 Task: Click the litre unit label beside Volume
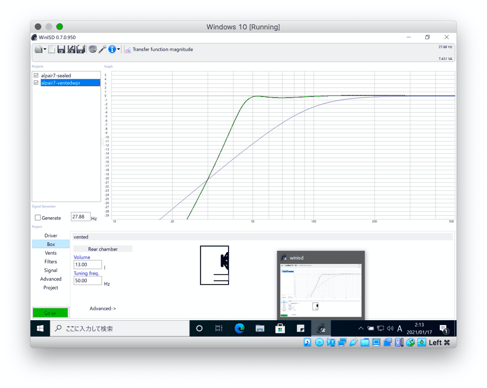coord(105,268)
